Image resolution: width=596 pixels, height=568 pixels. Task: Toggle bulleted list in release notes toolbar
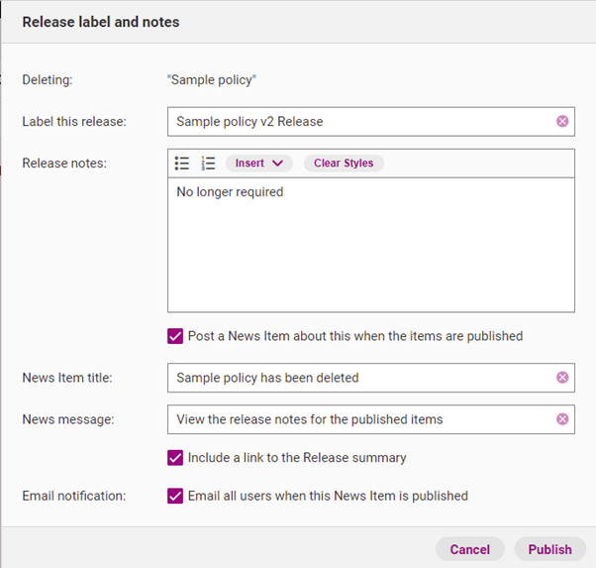coord(182,164)
